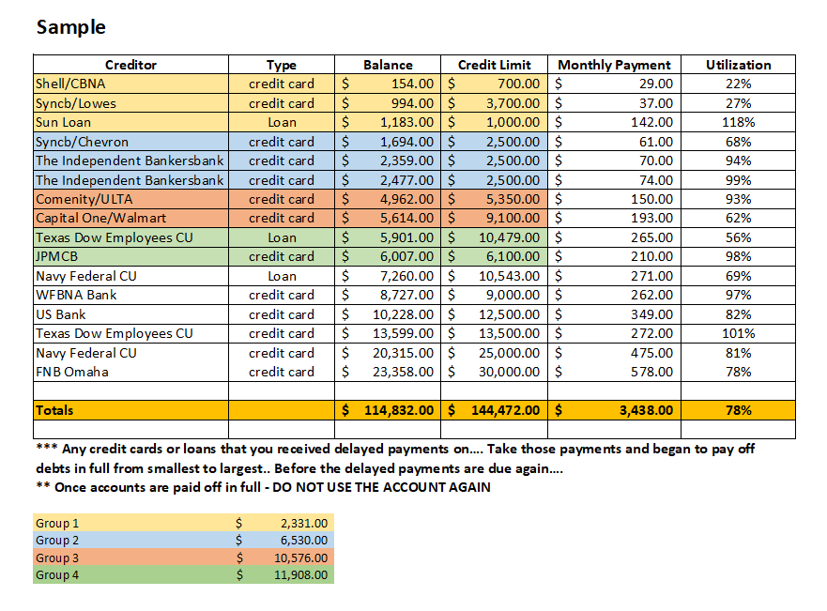
Task: Click the 'Sun Loan' creditor cell
Action: pos(130,122)
